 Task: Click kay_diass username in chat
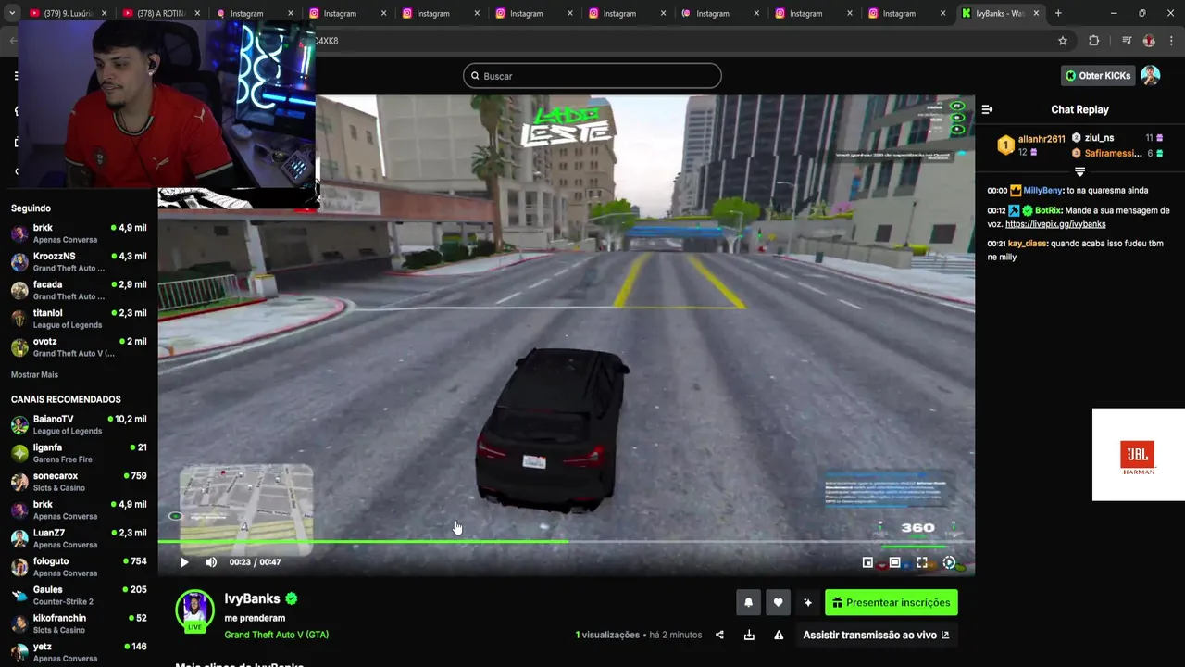tap(1028, 244)
